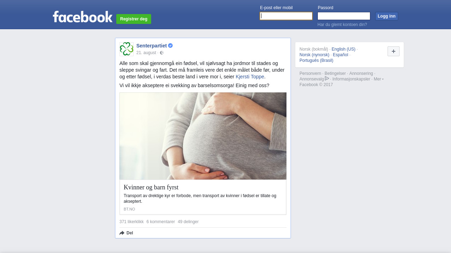The height and width of the screenshot is (253, 451).
Task: Click the share arrow icon labeled Del
Action: pos(122,233)
